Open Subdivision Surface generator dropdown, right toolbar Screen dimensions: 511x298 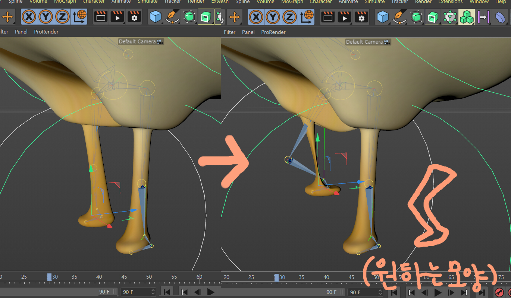(416, 17)
